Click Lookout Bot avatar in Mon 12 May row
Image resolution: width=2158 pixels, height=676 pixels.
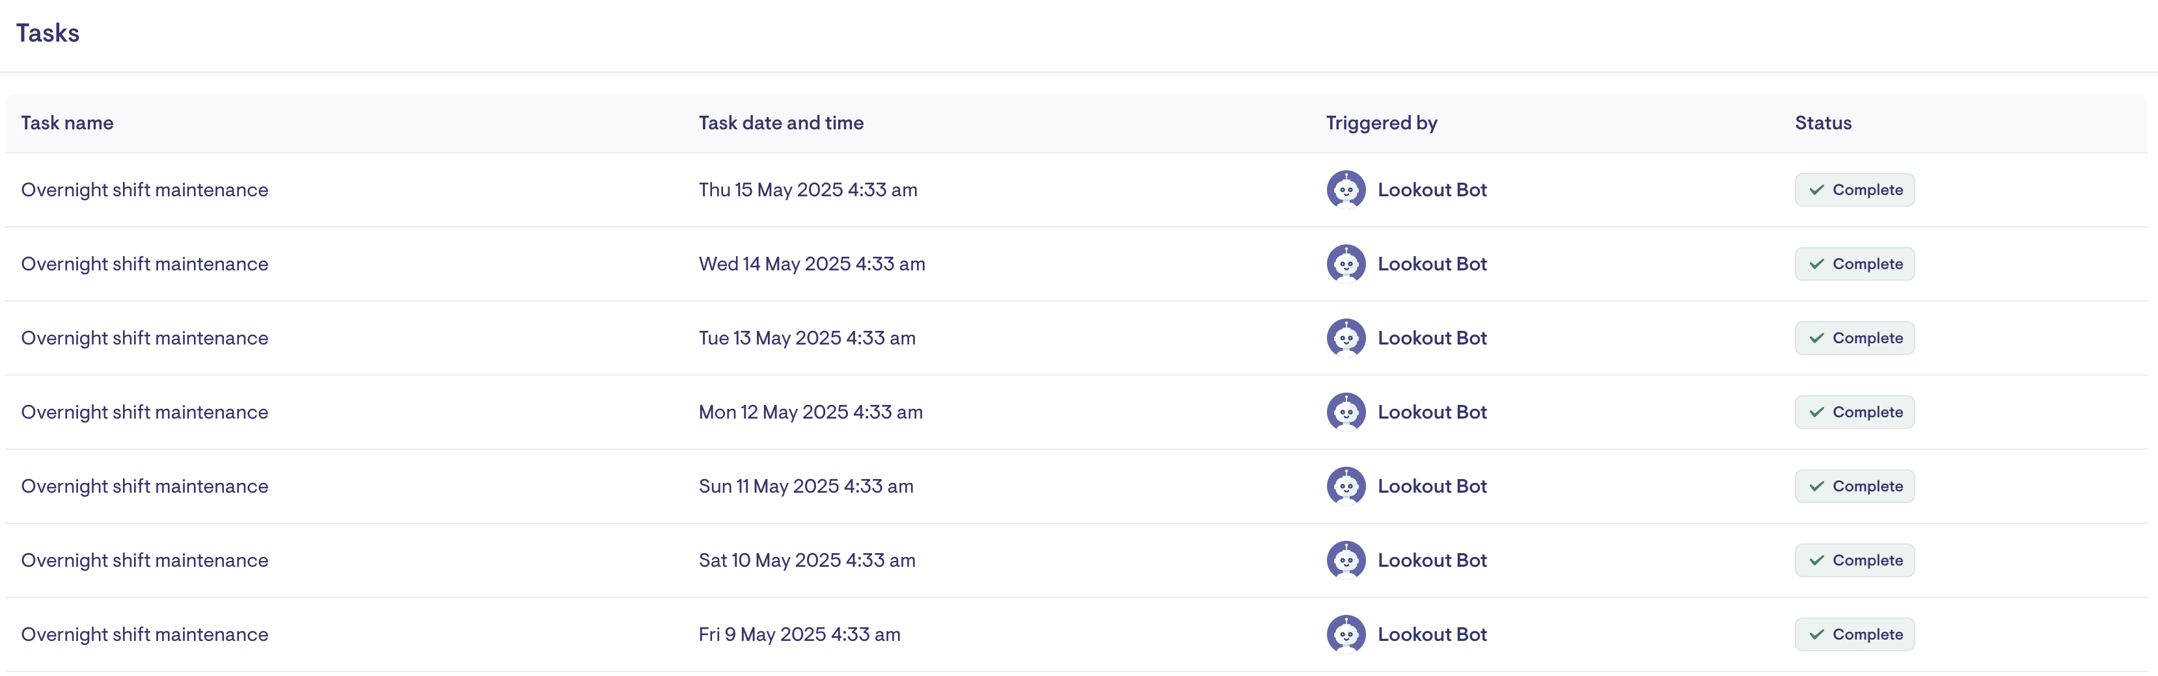point(1346,413)
